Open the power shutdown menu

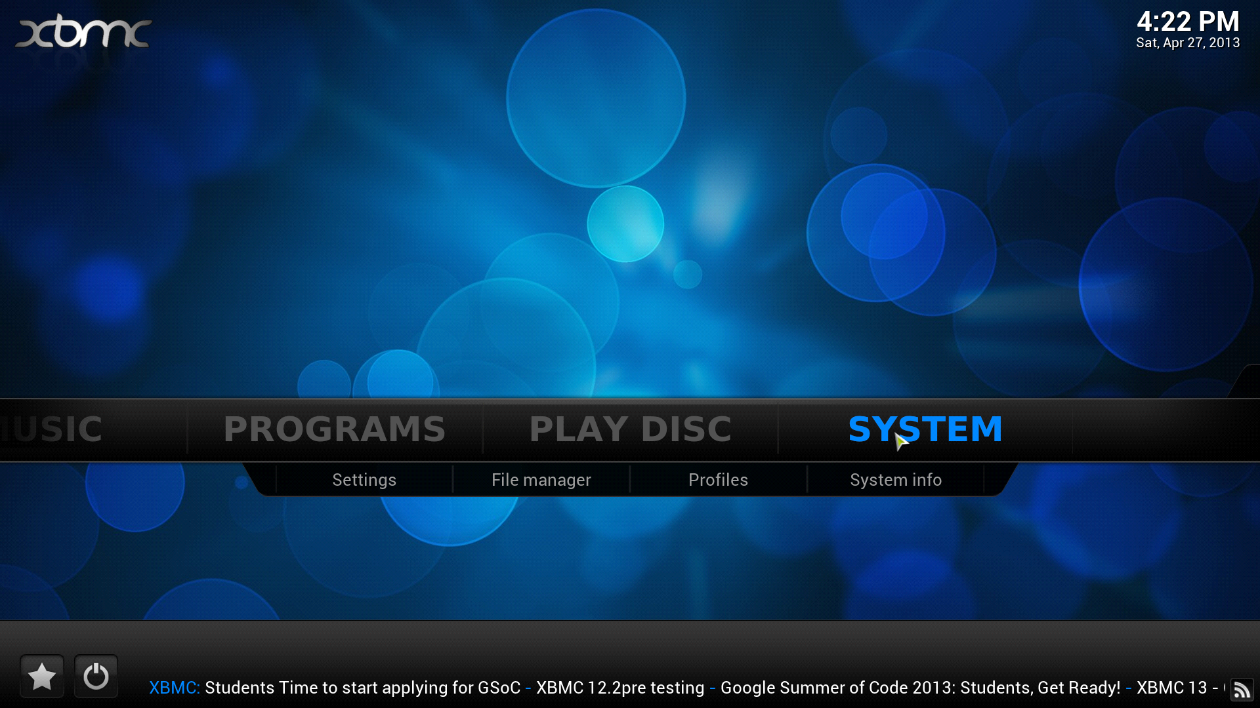click(96, 676)
